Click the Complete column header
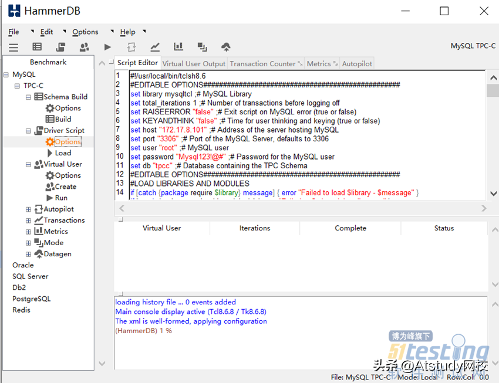 tap(350, 228)
